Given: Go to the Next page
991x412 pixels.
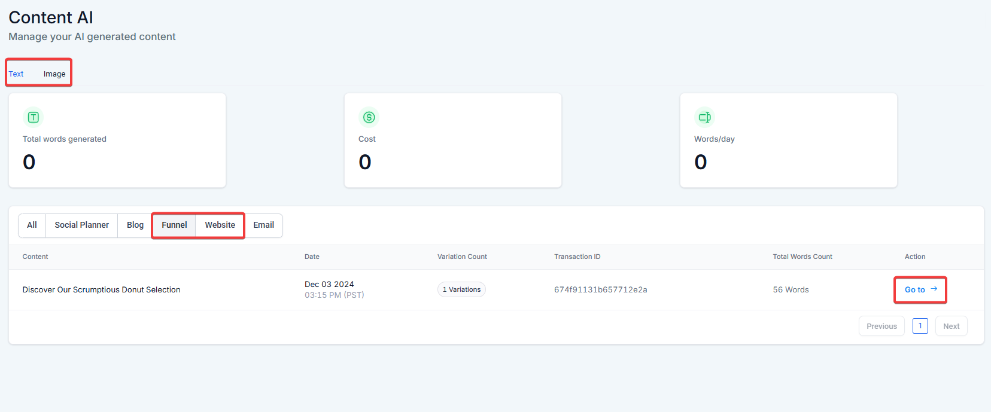Looking at the screenshot, I should (951, 326).
